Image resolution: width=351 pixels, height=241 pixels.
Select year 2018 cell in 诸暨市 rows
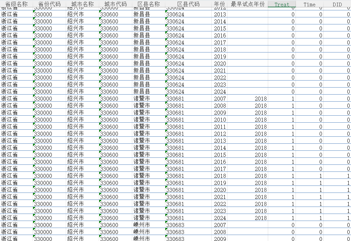coord(219,176)
